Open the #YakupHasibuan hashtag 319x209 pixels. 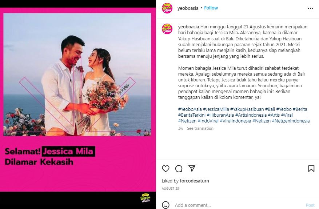(247, 109)
